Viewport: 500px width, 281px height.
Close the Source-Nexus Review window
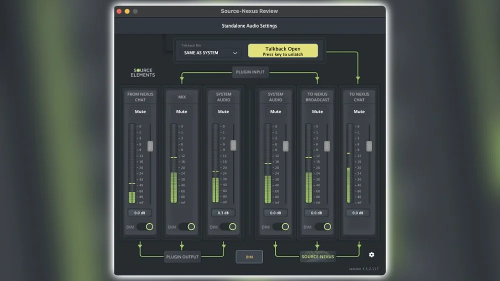tap(119, 11)
